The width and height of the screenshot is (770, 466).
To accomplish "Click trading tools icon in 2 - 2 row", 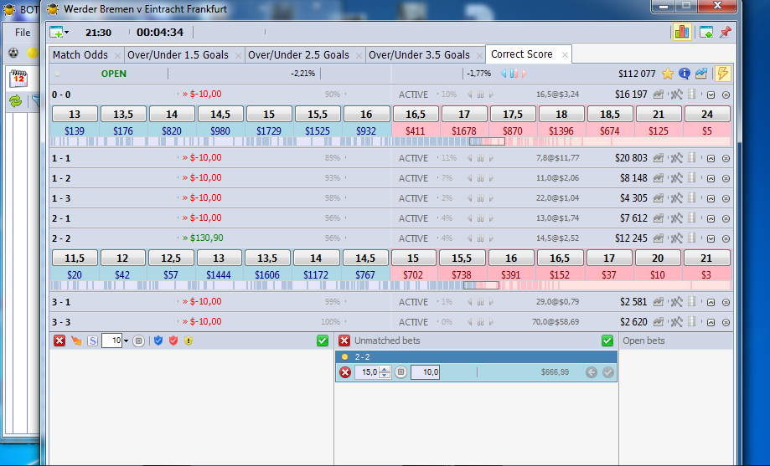I will tap(676, 238).
